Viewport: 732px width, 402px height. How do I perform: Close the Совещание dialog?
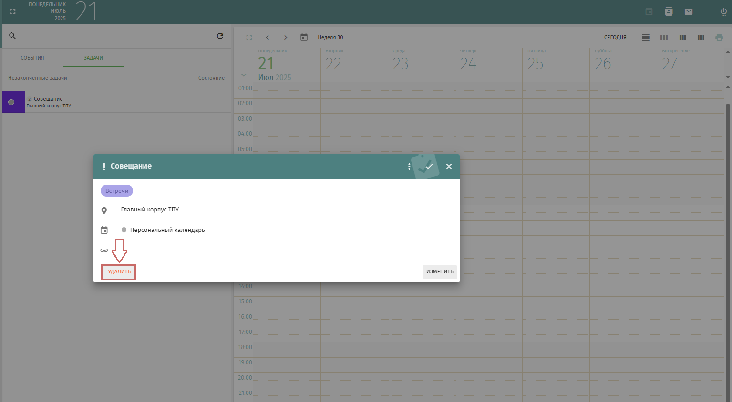pos(449,166)
